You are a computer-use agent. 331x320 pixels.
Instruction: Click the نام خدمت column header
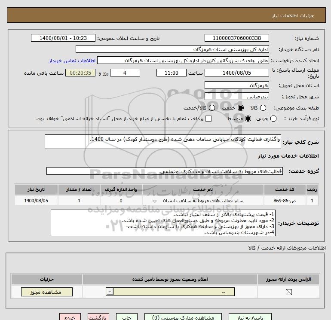(203, 189)
